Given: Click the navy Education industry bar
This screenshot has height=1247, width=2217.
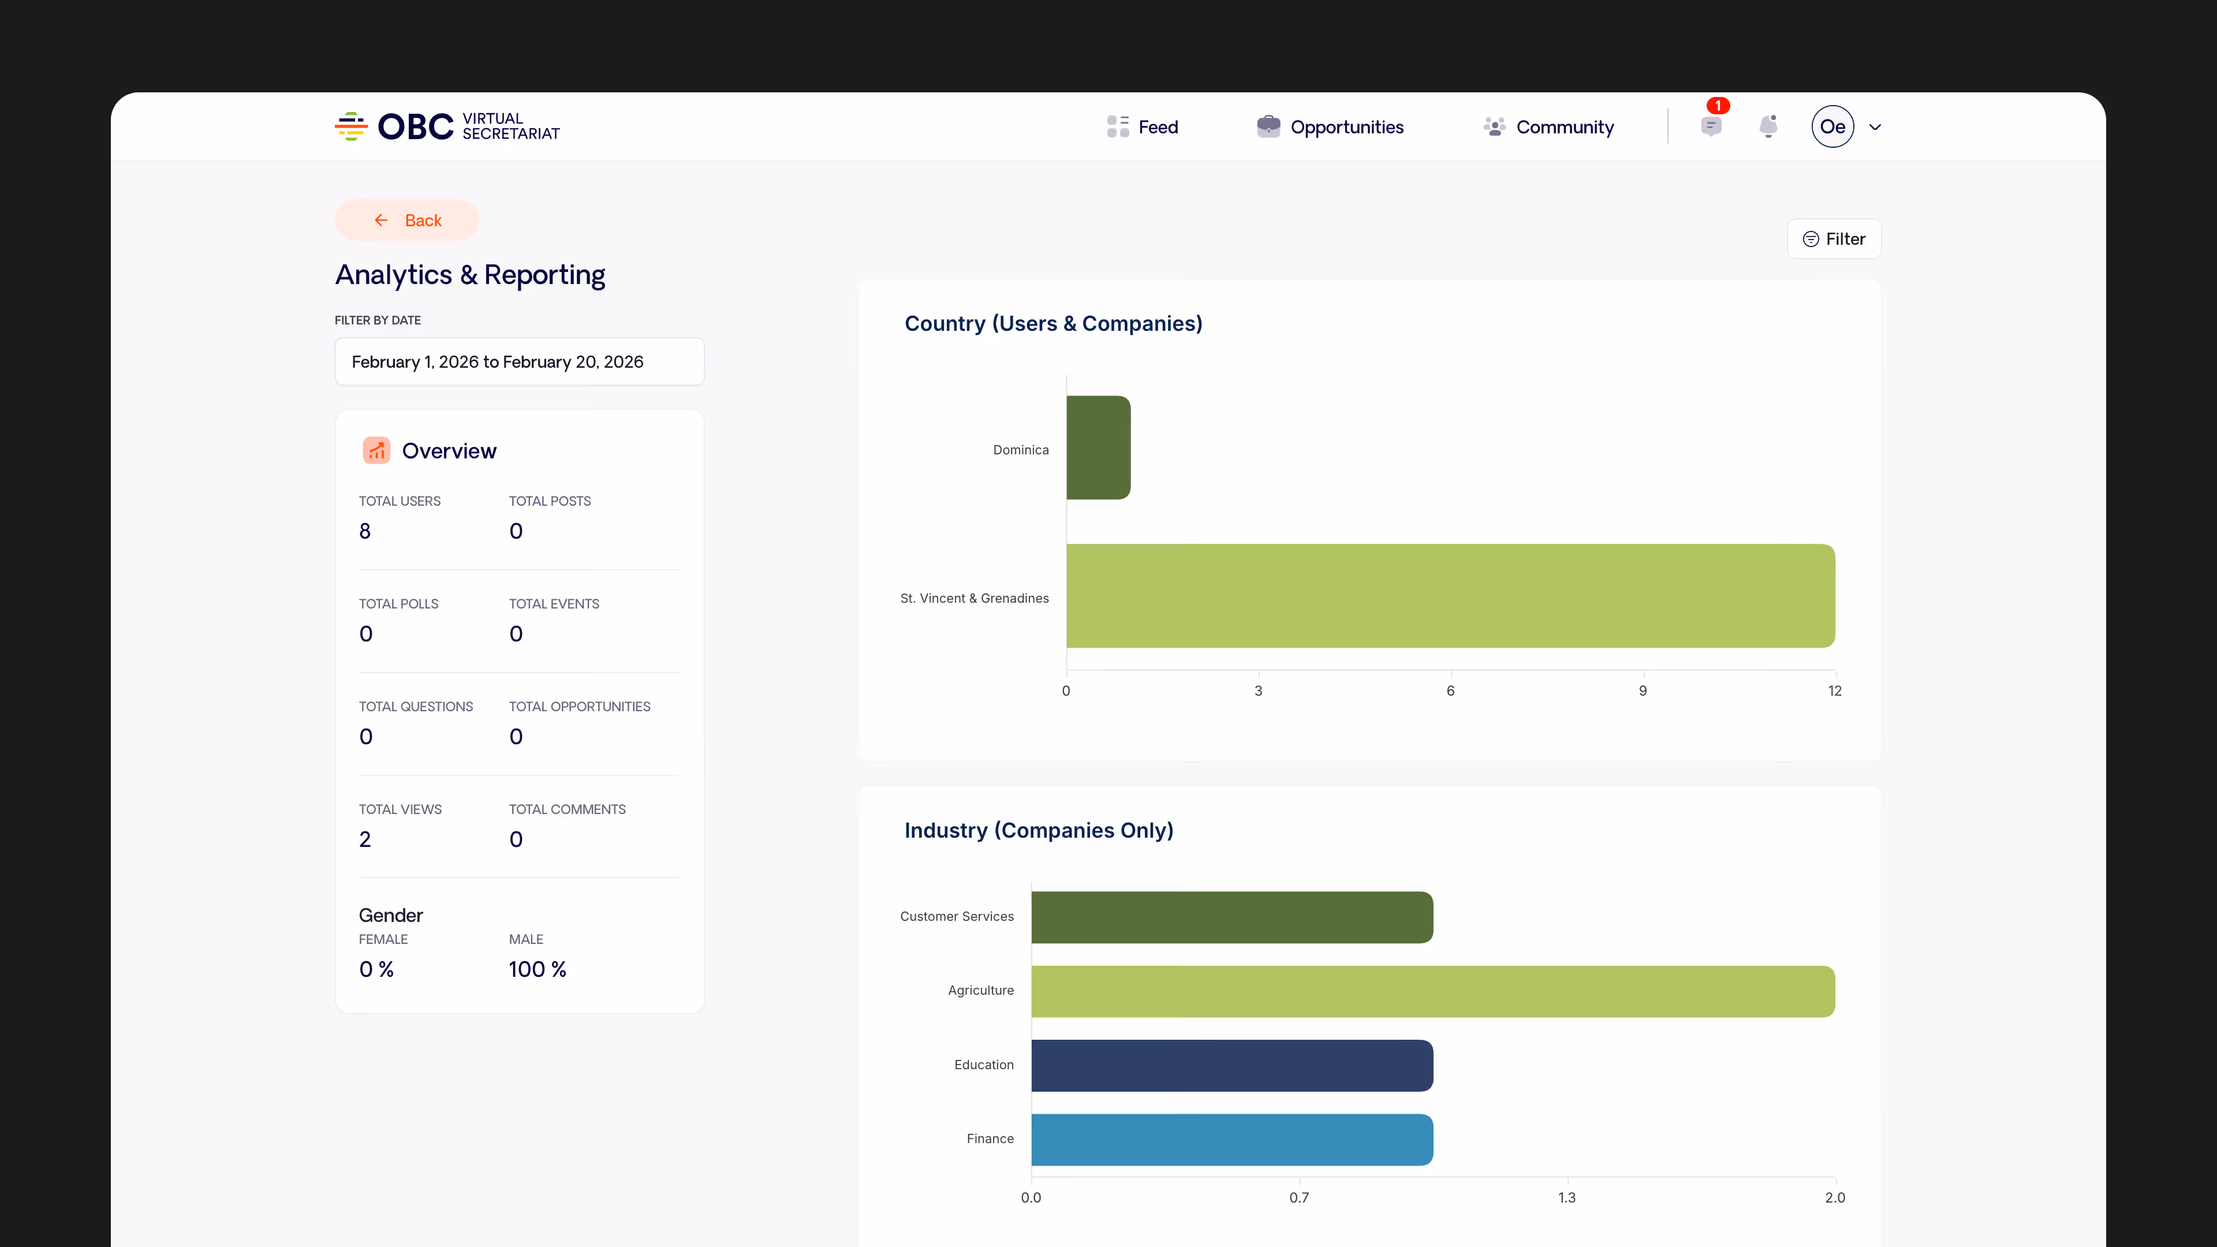Looking at the screenshot, I should (1231, 1065).
